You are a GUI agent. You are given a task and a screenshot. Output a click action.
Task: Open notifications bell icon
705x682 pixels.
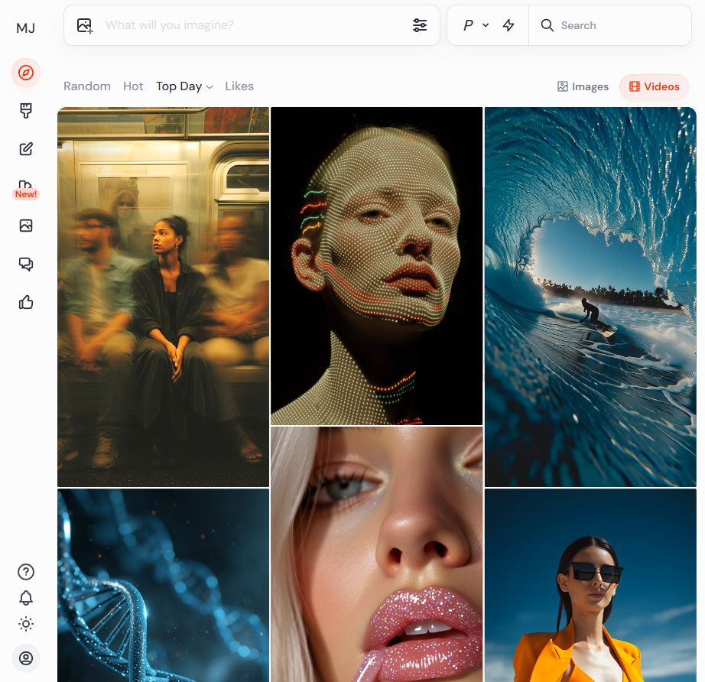26,598
